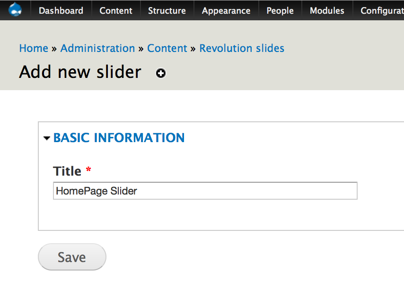Follow the Home breadcrumb link
The height and width of the screenshot is (288, 404).
coord(34,48)
